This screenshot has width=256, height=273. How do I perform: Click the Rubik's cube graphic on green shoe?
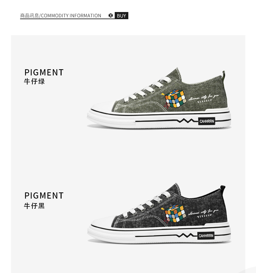click(175, 99)
